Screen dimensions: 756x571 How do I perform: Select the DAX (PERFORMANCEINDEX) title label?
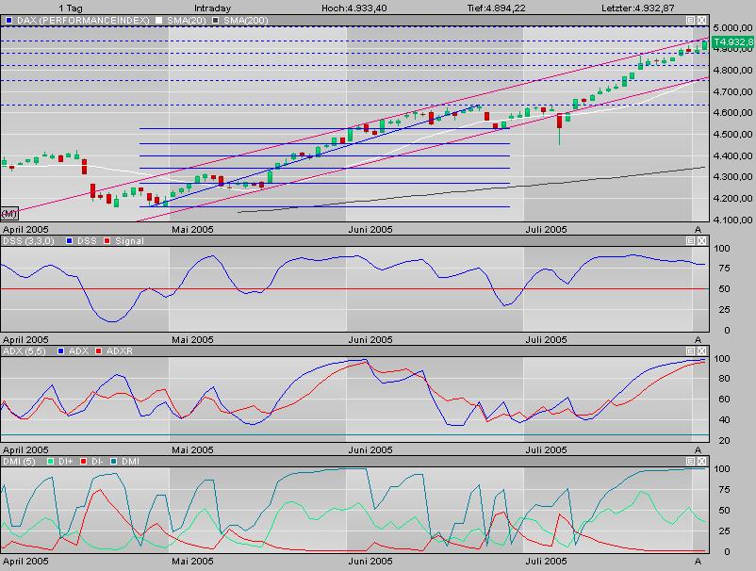click(x=83, y=21)
